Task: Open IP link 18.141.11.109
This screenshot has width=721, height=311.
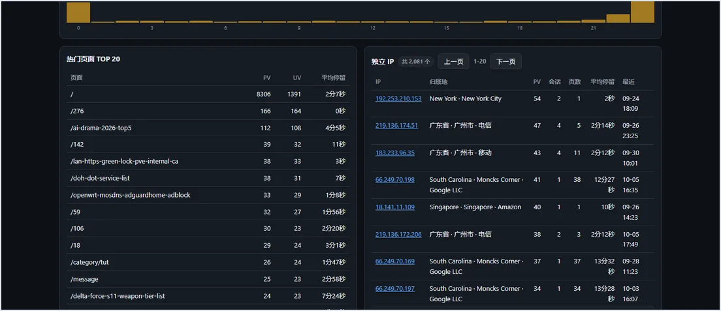Action: coord(395,207)
